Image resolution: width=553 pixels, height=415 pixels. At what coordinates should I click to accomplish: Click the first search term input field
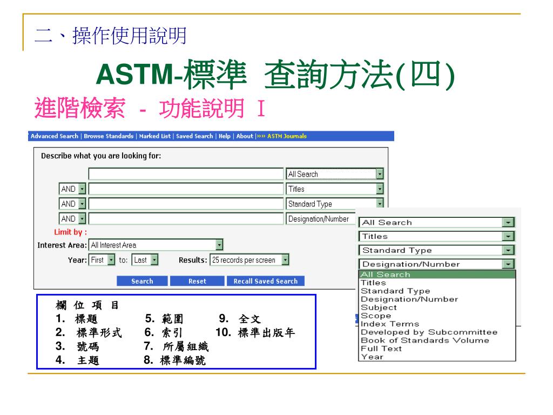coord(186,174)
